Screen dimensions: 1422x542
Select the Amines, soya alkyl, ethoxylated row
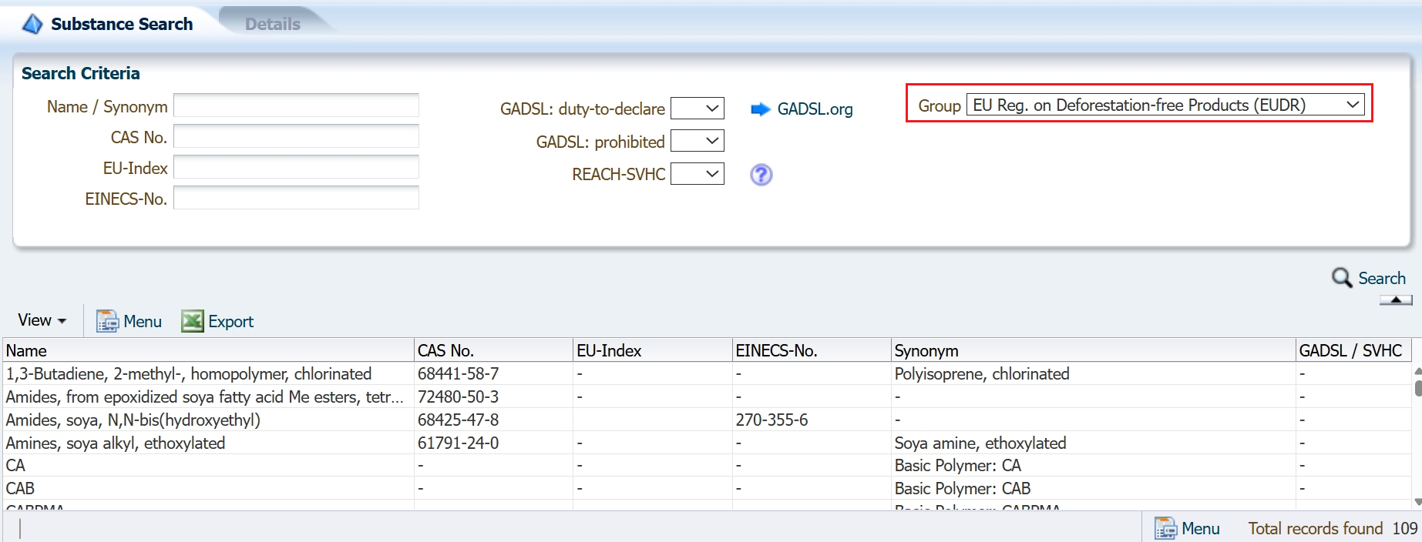[116, 443]
